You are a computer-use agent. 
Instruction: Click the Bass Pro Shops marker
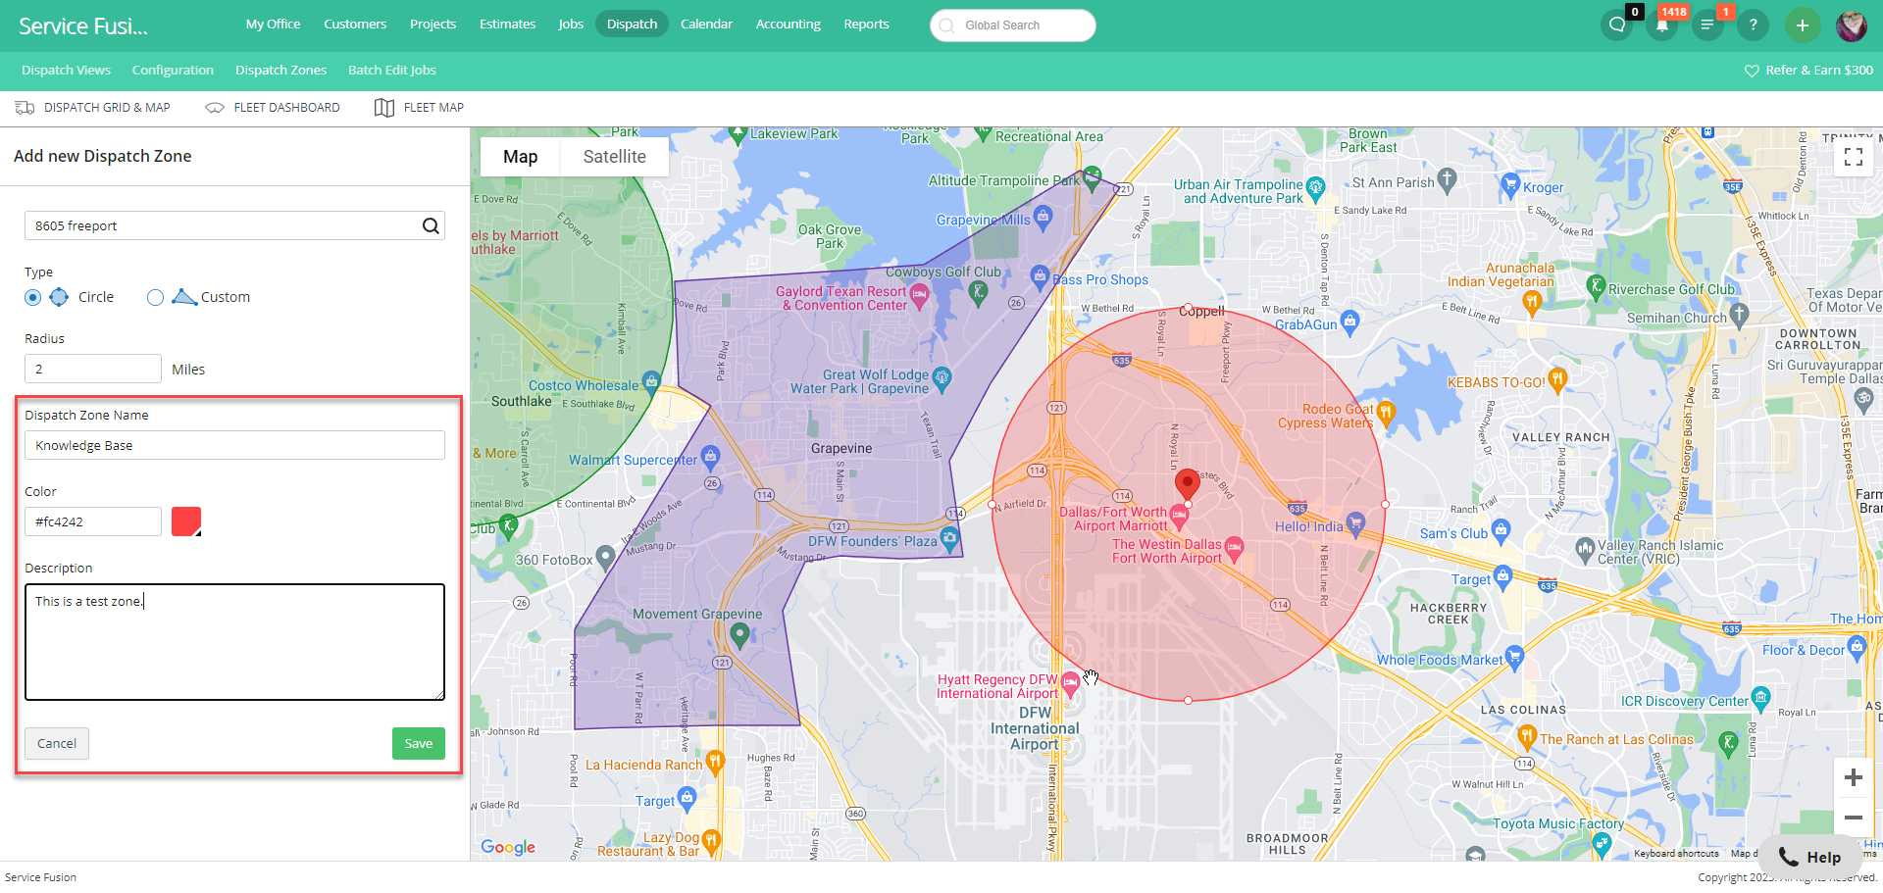click(x=1040, y=276)
